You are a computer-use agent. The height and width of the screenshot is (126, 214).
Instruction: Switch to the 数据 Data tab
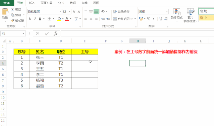72,3
